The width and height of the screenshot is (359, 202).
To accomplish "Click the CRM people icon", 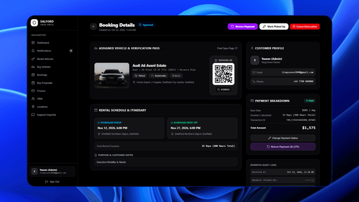I will point(33,99).
